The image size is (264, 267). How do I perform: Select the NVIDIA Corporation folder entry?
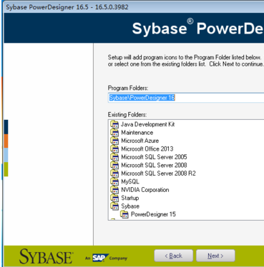click(145, 190)
